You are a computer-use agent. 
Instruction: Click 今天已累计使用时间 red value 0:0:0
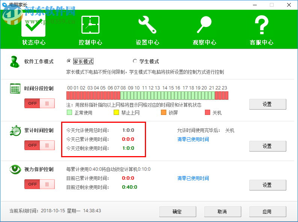tap(128, 139)
